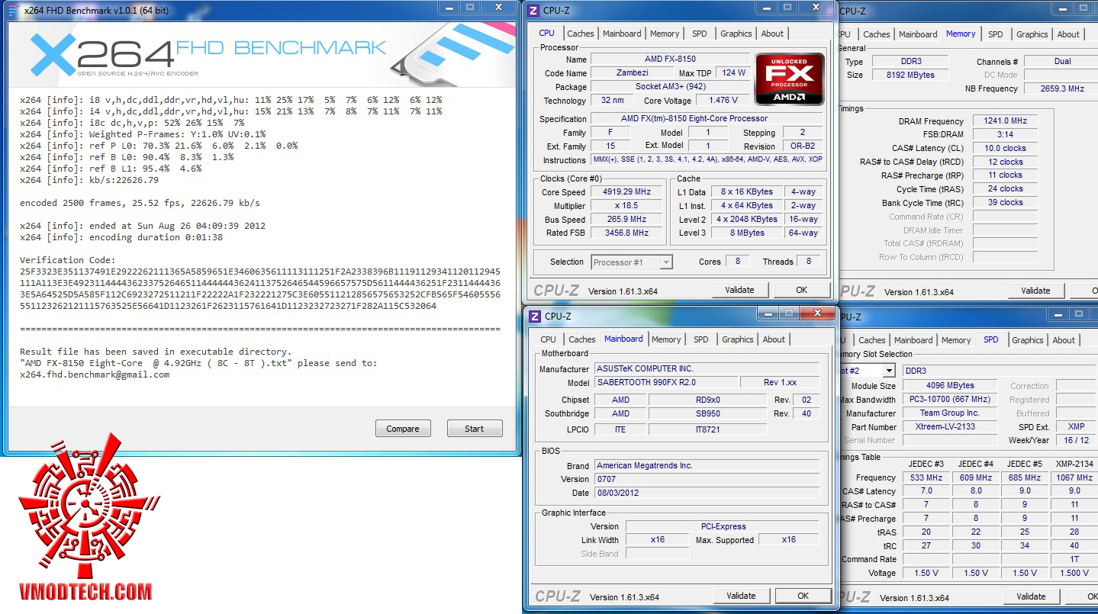1098x614 pixels.
Task: Click the 39 clocks Bank Cycle Time value
Action: 1005,204
